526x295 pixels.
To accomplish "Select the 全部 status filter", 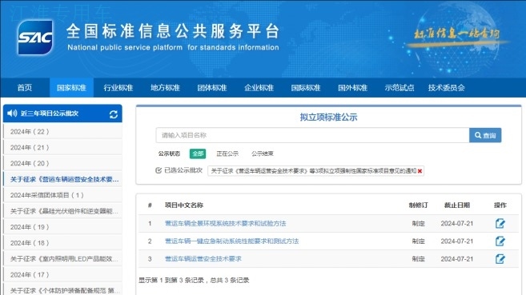I will tap(198, 153).
